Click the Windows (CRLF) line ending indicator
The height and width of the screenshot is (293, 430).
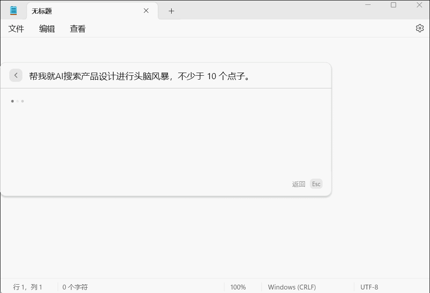pyautogui.click(x=292, y=287)
